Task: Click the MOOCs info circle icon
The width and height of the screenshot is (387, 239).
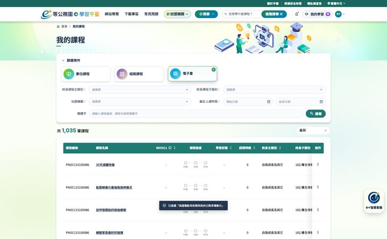Action: click(170, 148)
